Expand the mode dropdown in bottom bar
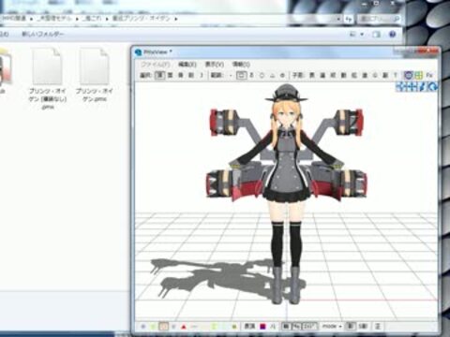 [332, 327]
